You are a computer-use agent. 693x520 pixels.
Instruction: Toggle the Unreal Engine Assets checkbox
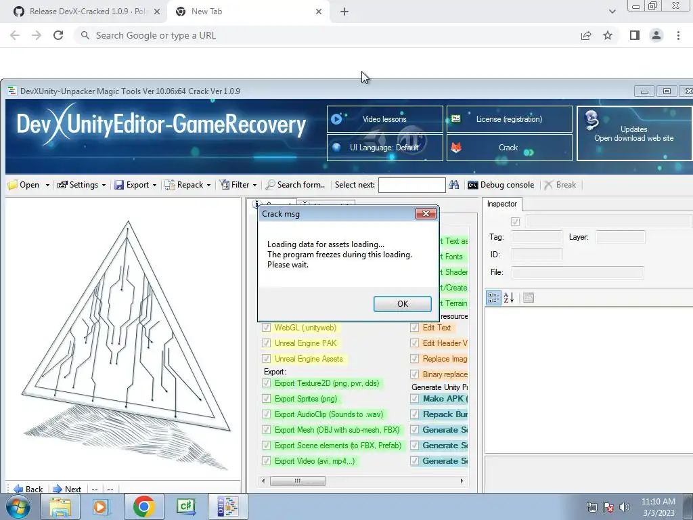pyautogui.click(x=266, y=359)
